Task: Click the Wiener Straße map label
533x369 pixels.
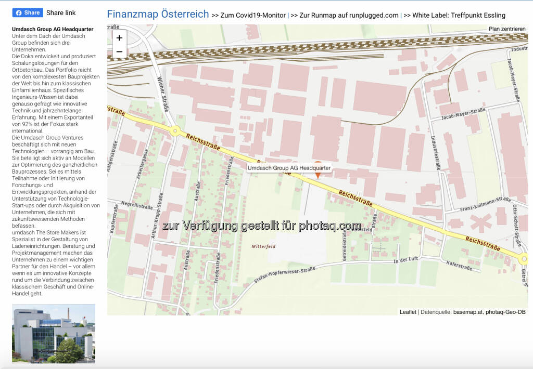Action: coord(163,94)
